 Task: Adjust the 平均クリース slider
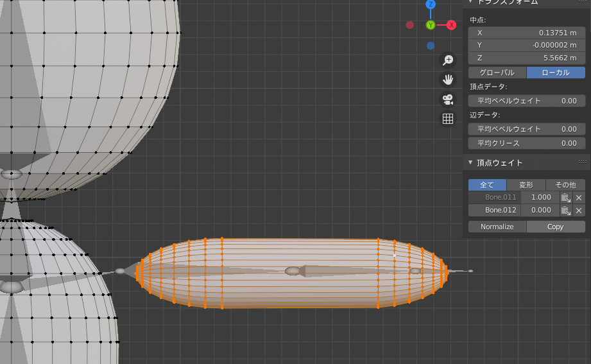tap(527, 143)
